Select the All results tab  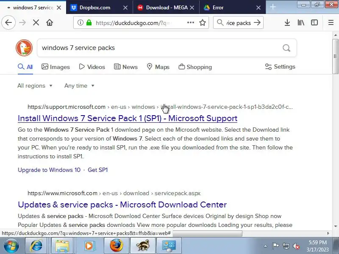coord(25,67)
